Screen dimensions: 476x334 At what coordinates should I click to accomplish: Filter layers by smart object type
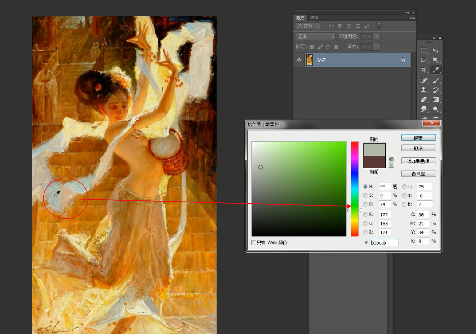pos(367,26)
